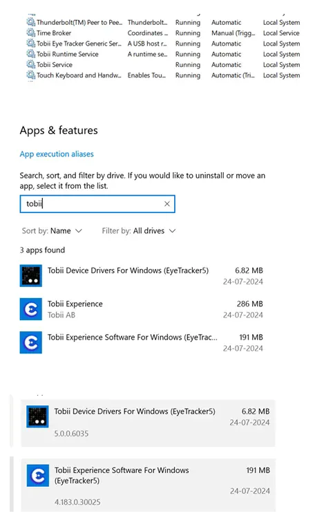Viewport: 333px width, 518px height.
Task: Click the version number 5.0.0.6035
Action: 71,434
